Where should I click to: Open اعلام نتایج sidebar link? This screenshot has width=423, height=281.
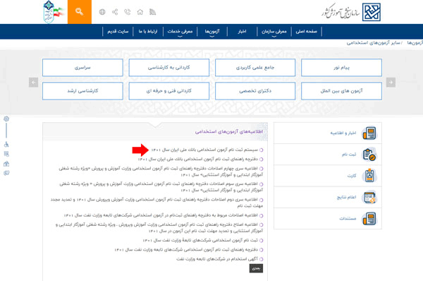click(x=346, y=197)
